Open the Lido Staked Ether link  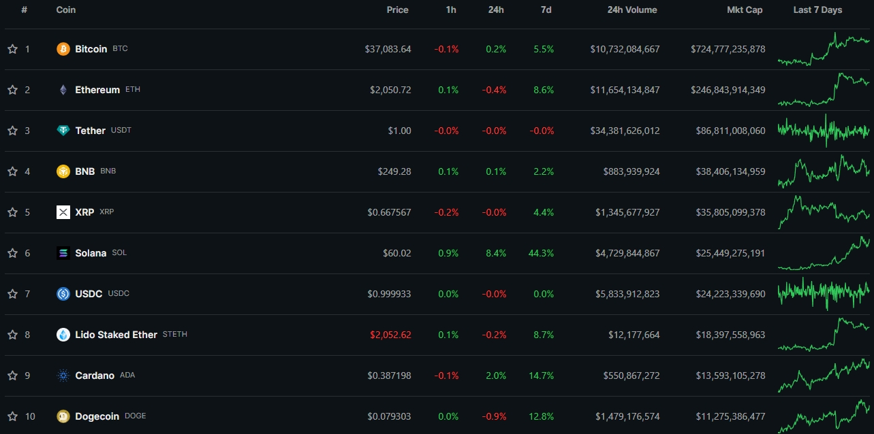coord(116,335)
